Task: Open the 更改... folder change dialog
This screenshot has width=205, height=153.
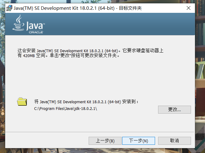Action: tap(175, 110)
